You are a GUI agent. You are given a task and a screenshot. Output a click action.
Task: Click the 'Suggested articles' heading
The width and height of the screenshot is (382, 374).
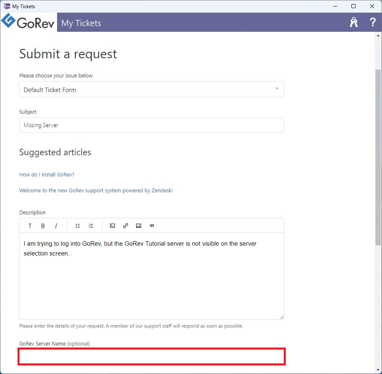click(x=55, y=152)
